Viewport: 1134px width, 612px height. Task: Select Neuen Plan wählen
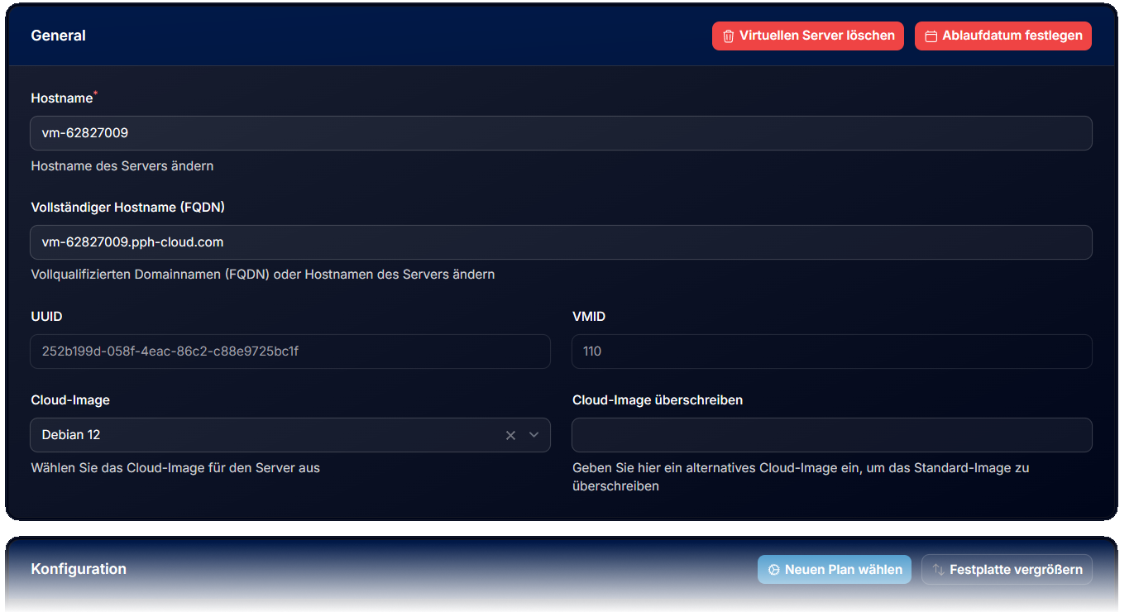tap(835, 569)
